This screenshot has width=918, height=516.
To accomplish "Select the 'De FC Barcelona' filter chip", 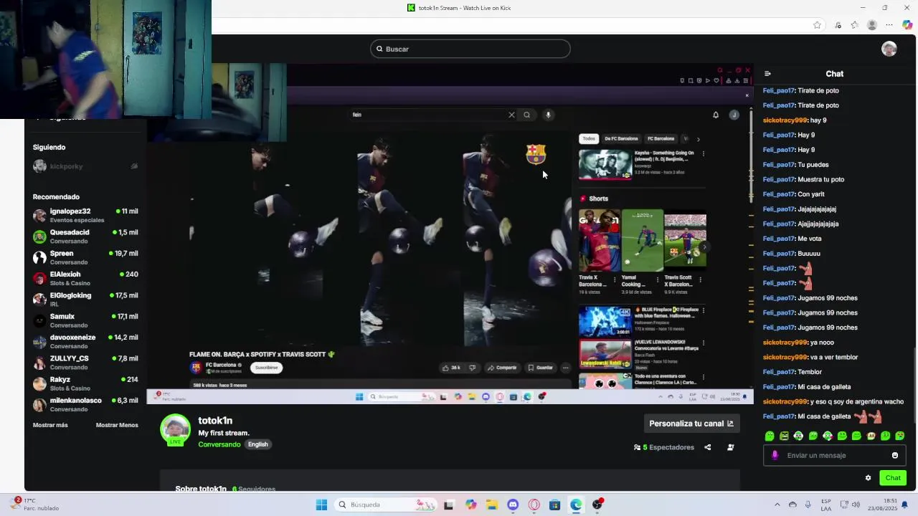I will point(621,138).
